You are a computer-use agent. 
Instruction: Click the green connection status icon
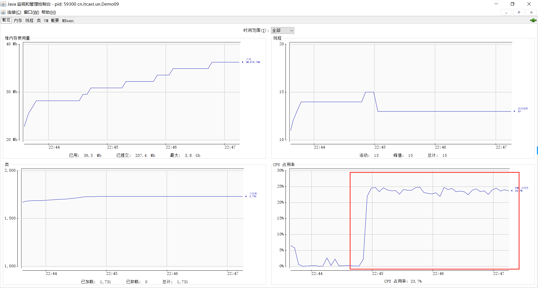tap(533, 20)
